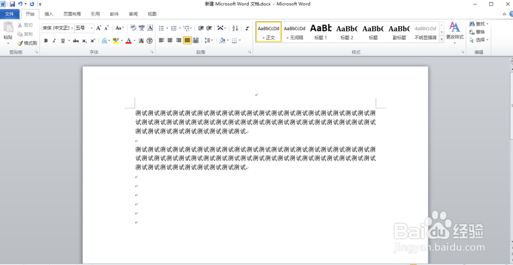The width and height of the screenshot is (513, 265).
Task: Apply the character border icon
Action: point(150,28)
